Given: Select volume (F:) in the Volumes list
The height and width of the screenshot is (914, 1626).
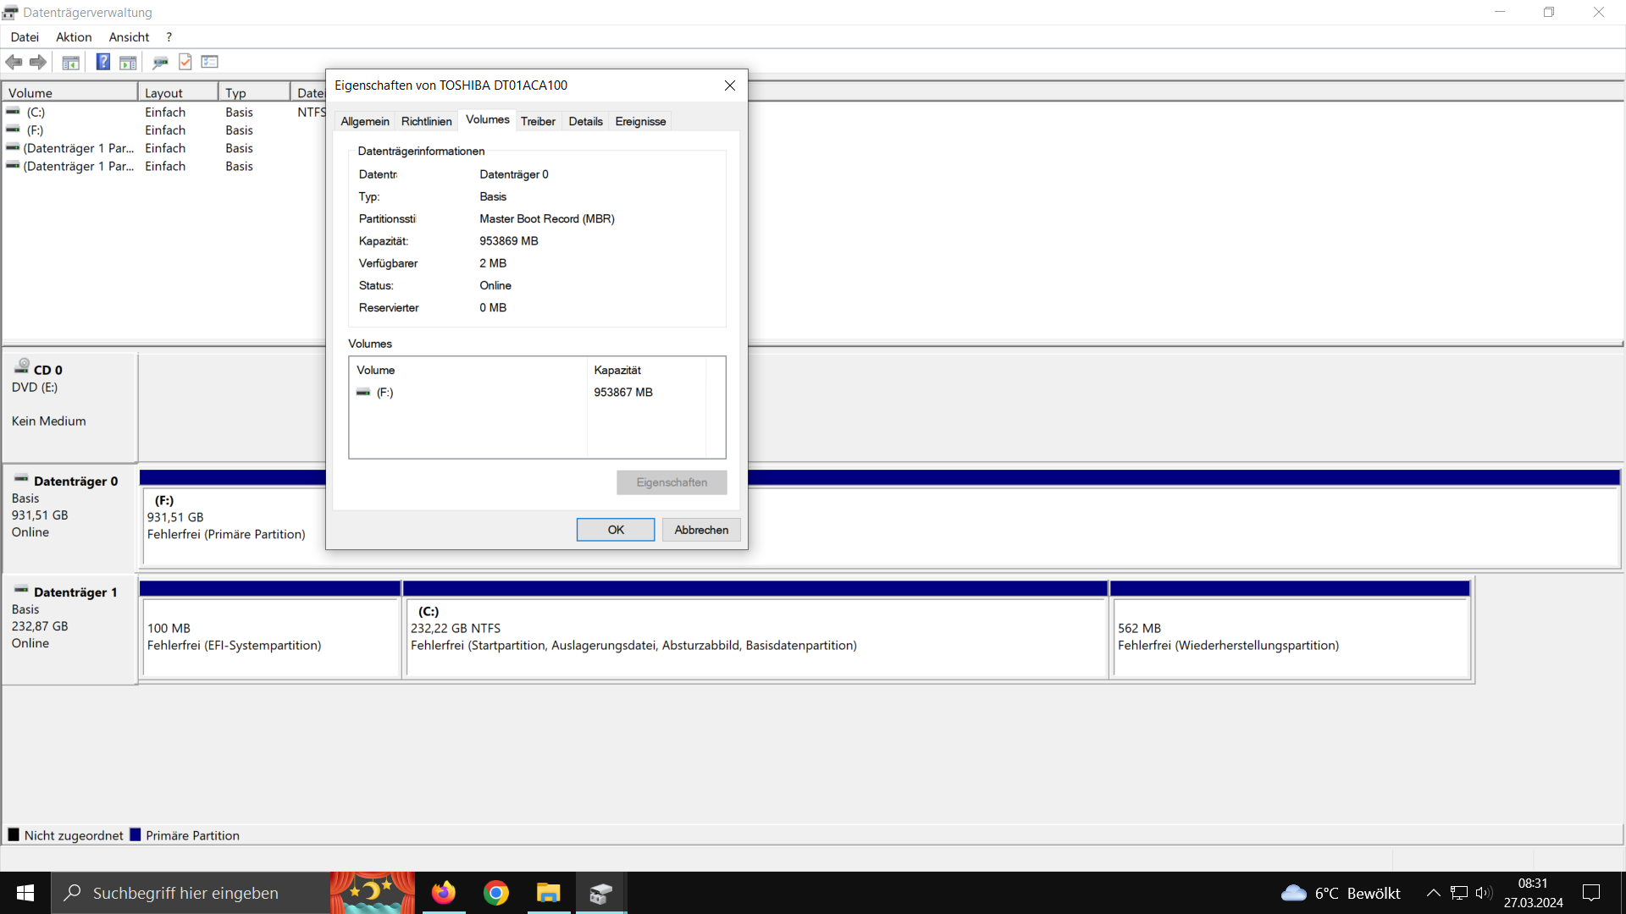Looking at the screenshot, I should click(385, 393).
